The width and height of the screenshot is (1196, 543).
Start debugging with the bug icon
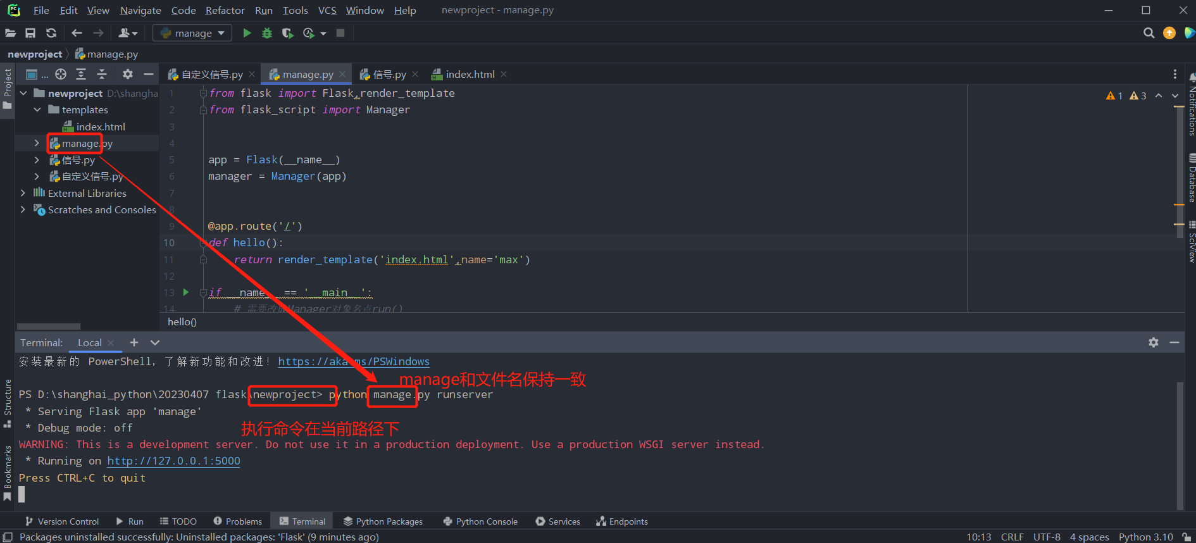267,33
